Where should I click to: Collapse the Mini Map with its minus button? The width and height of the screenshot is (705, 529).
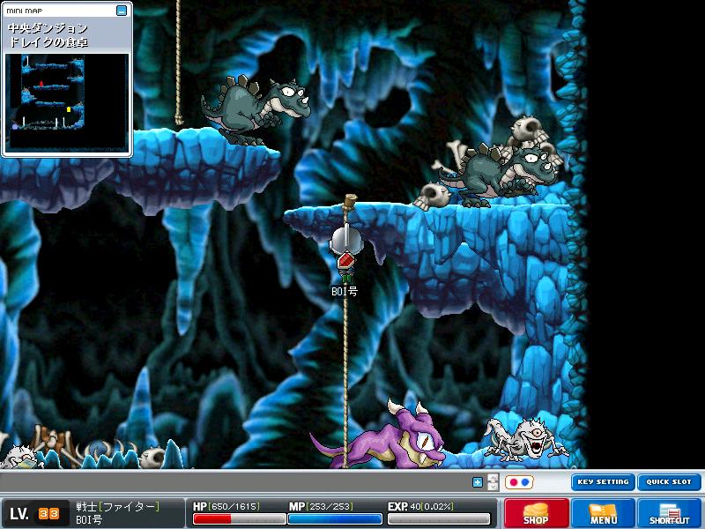pyautogui.click(x=122, y=11)
